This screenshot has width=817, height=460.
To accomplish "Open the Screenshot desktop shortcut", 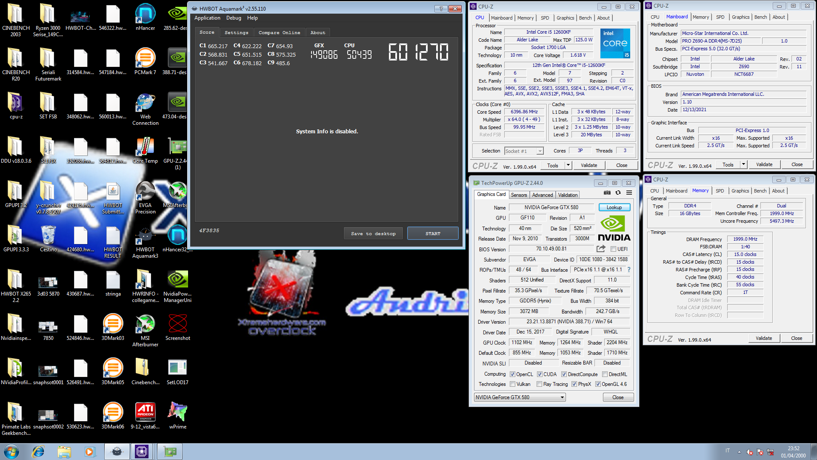I will [x=177, y=327].
